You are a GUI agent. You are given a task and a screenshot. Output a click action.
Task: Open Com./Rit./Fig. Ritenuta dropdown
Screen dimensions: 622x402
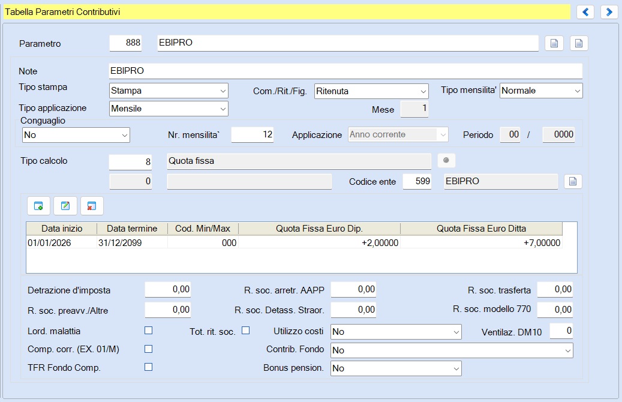[x=371, y=91]
